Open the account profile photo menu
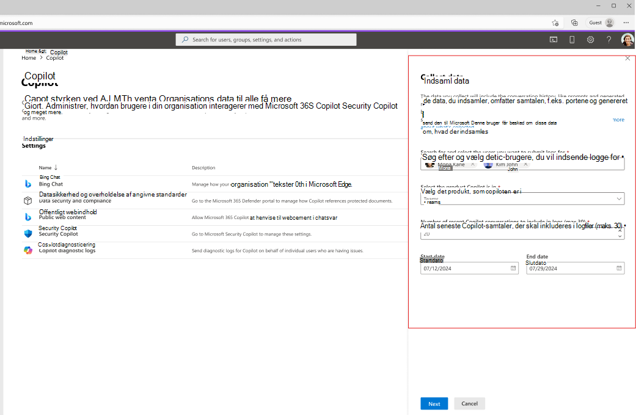Viewport: 636px width, 415px height. pos(627,40)
